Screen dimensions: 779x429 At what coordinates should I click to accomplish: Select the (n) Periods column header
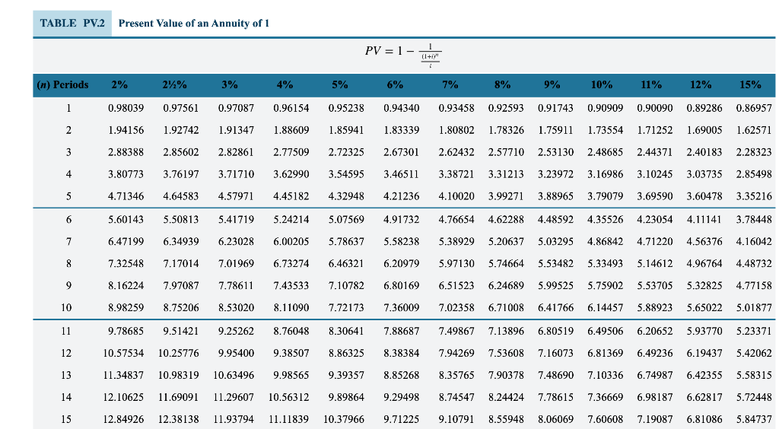[62, 85]
